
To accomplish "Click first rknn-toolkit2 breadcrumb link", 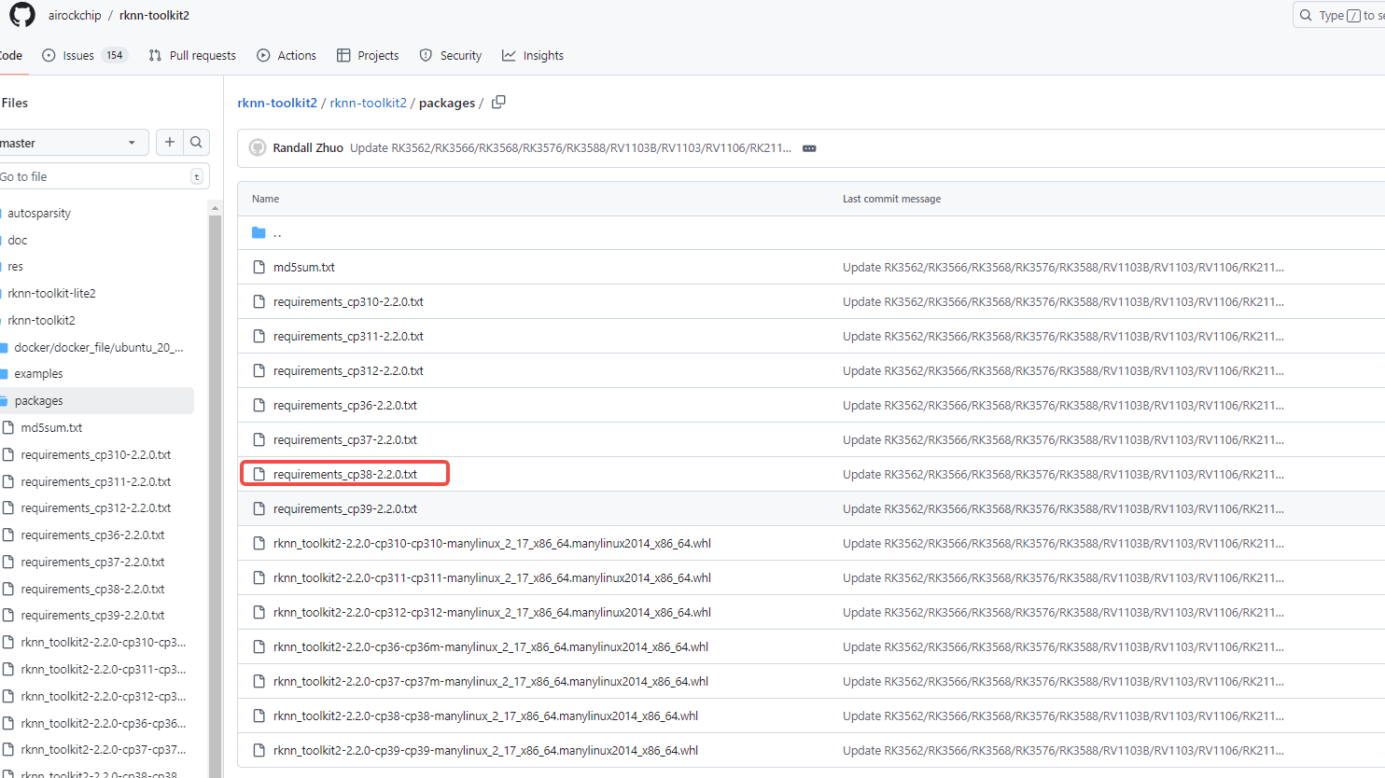I will (x=277, y=103).
